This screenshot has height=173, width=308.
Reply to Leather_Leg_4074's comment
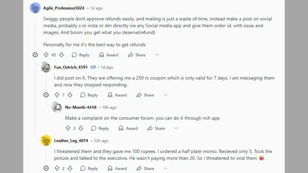[89, 168]
